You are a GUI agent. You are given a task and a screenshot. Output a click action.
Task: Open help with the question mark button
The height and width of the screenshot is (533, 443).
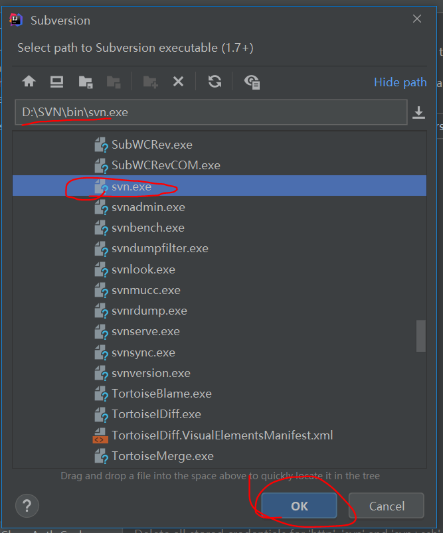(27, 506)
